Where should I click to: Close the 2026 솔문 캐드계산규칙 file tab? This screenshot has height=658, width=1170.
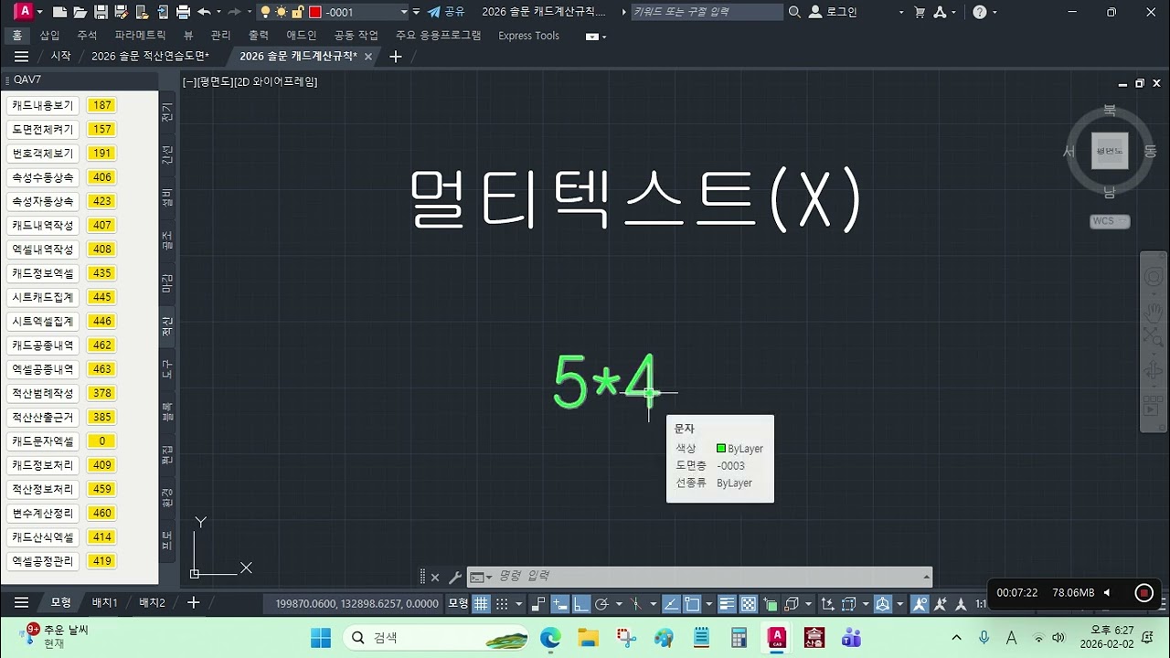tap(368, 57)
